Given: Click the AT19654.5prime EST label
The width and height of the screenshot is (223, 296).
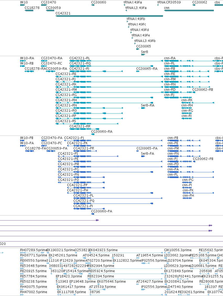Looking at the screenshot, I should pos(149,255).
